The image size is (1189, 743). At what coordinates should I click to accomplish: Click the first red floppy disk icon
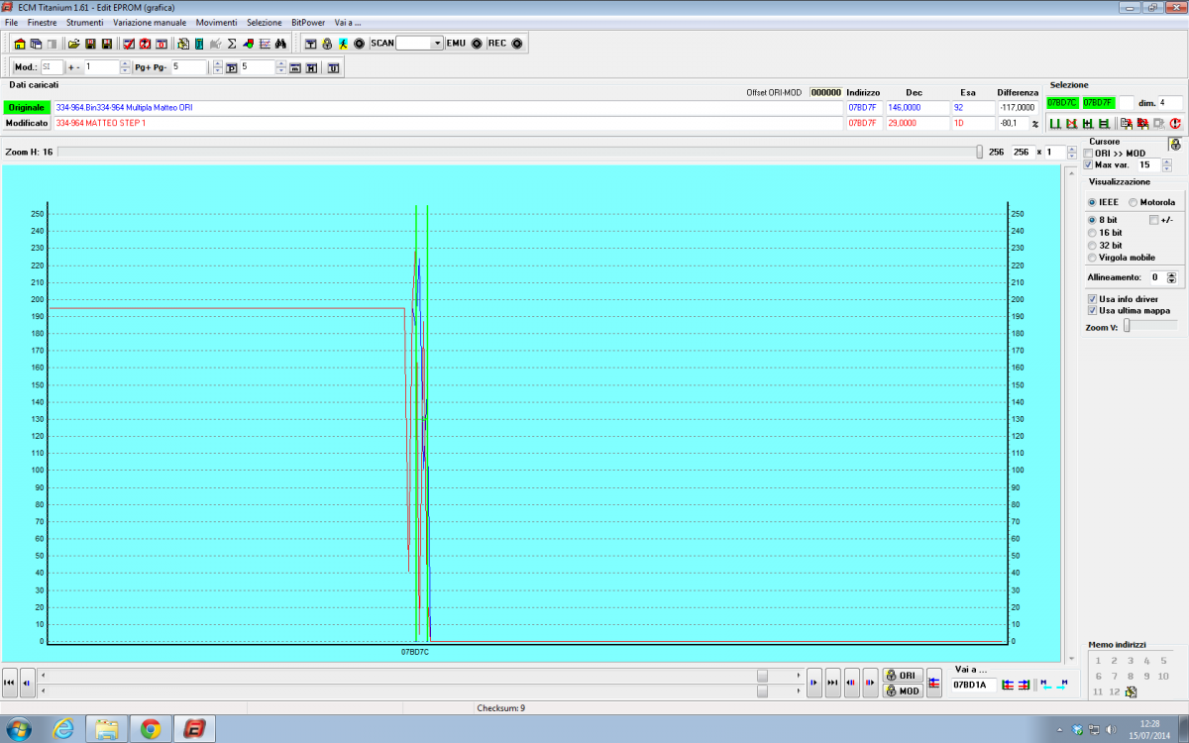[90, 44]
